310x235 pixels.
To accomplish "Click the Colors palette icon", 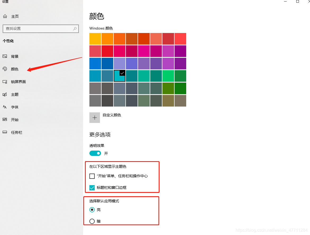I will pyautogui.click(x=5, y=69).
